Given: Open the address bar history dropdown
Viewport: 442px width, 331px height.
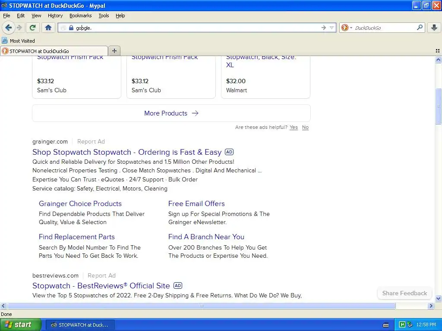Looking at the screenshot, I should click(332, 28).
